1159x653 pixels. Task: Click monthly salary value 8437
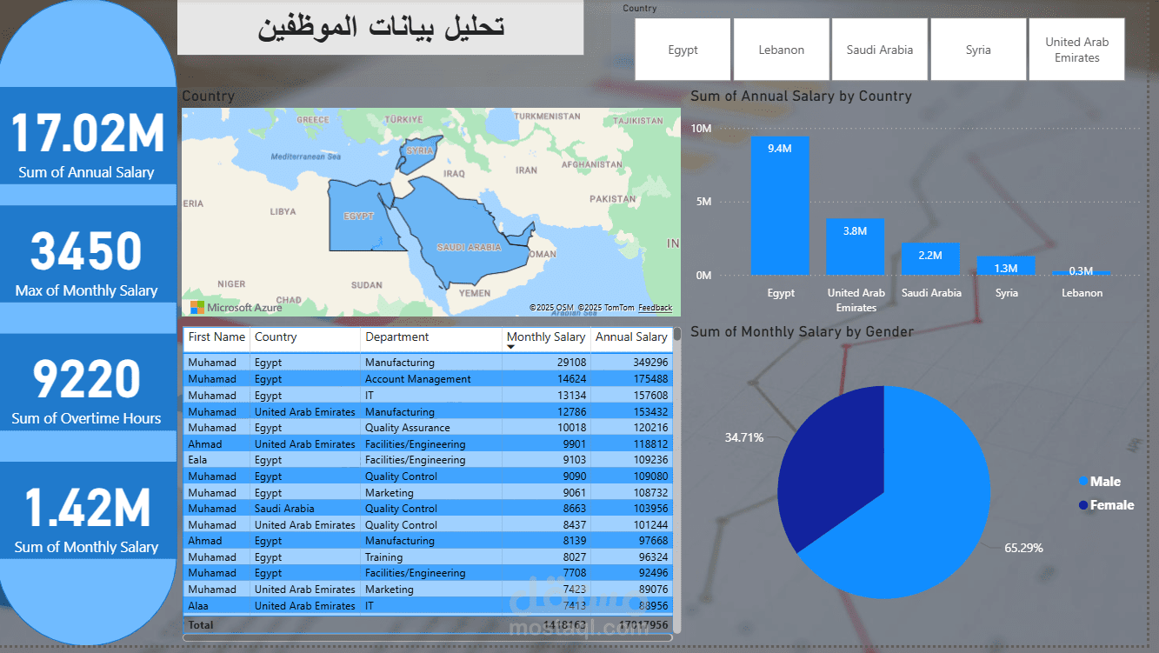point(575,525)
